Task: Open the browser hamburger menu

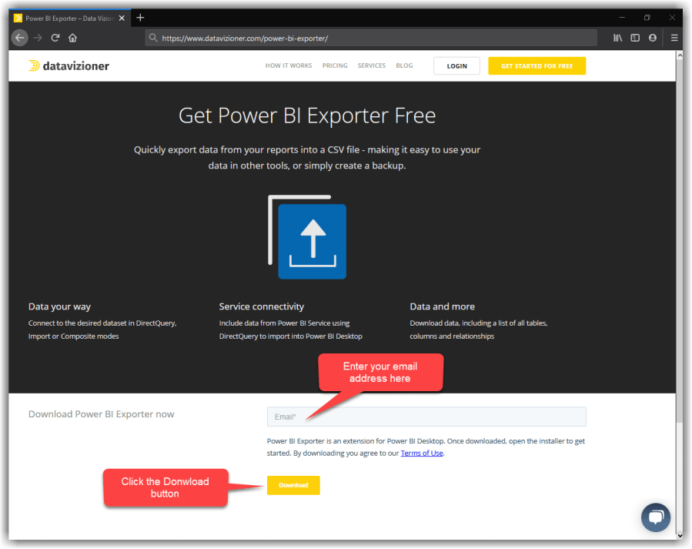Action: pos(674,38)
